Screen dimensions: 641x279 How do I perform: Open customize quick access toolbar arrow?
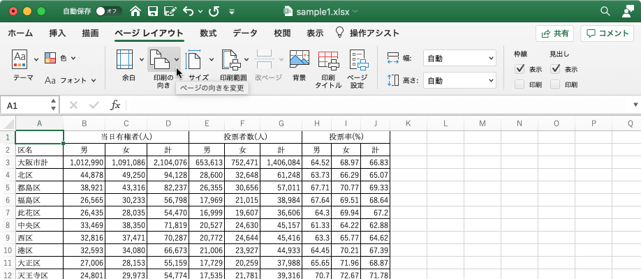pyautogui.click(x=232, y=12)
